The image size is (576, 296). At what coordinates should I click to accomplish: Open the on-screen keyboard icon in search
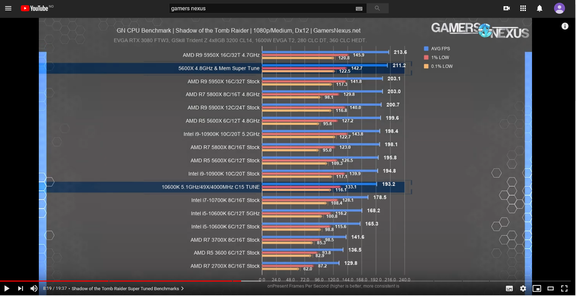(x=359, y=9)
